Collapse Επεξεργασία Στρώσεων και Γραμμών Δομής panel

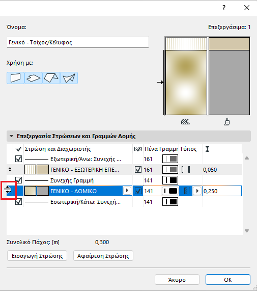click(12, 136)
